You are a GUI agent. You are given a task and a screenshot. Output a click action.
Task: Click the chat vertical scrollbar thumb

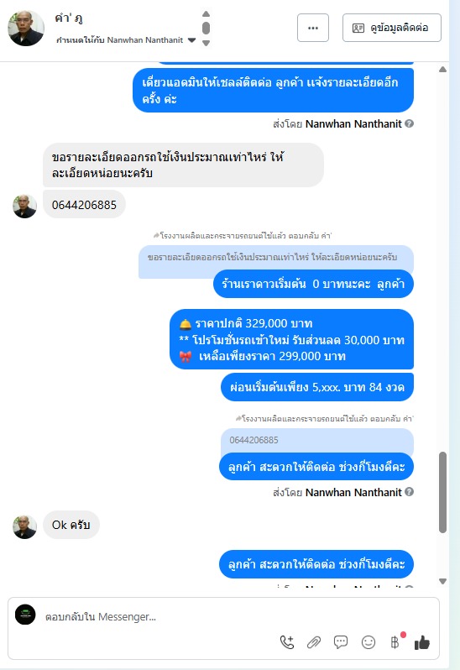(443, 492)
